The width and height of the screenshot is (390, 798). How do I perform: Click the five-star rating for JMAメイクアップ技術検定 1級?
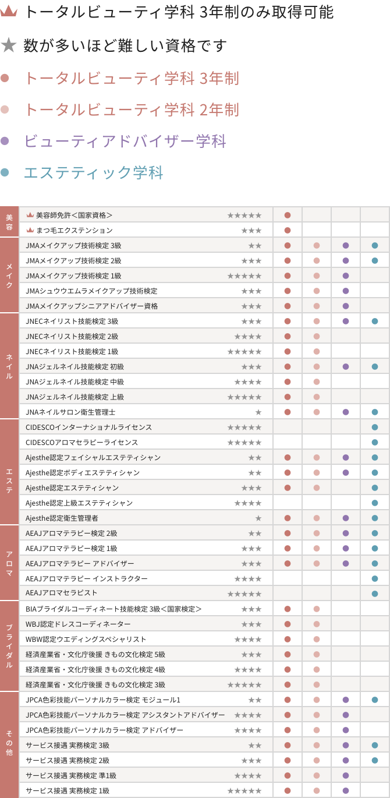pos(244,276)
